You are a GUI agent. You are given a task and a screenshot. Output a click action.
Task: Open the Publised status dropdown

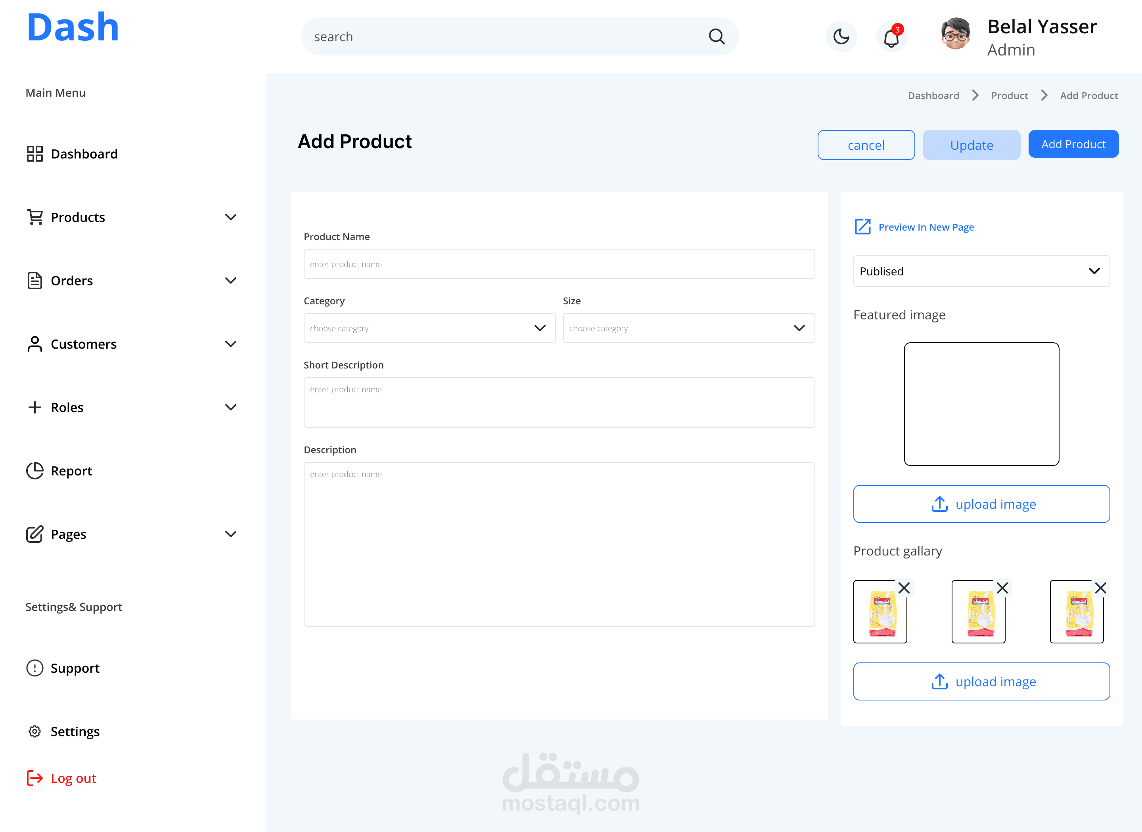pos(981,271)
